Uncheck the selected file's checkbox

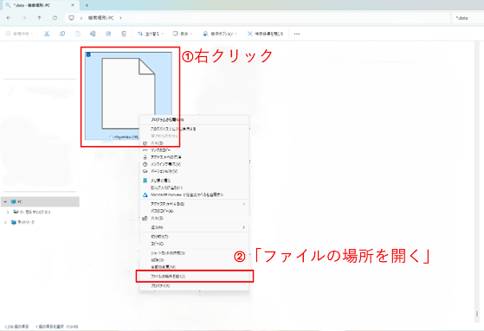pyautogui.click(x=88, y=54)
